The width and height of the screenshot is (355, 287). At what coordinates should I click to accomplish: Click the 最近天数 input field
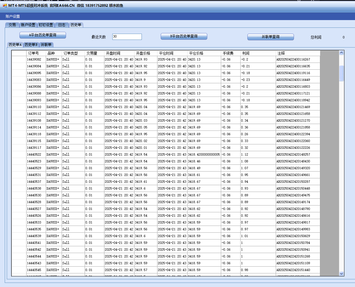click(127, 37)
